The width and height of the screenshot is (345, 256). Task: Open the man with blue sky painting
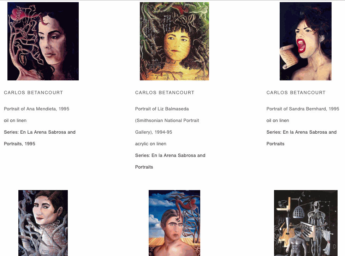click(x=174, y=223)
